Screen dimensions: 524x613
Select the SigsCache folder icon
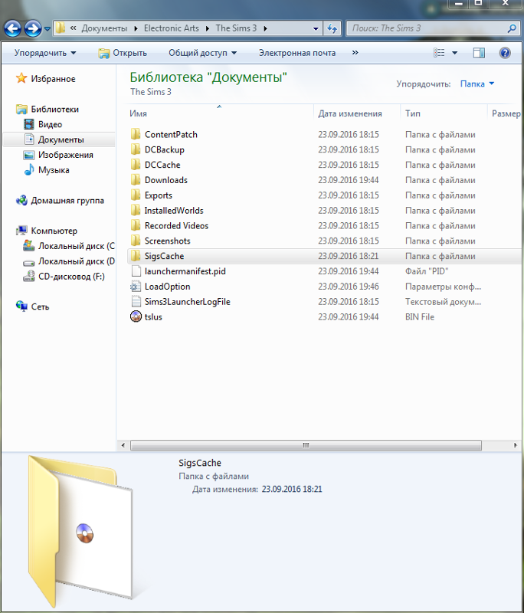coord(136,256)
